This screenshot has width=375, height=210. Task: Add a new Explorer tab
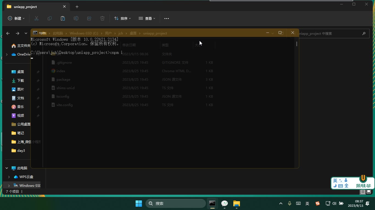coord(77,7)
